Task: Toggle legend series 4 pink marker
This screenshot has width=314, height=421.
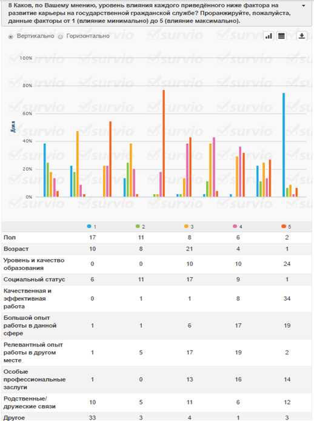Action: (235, 226)
